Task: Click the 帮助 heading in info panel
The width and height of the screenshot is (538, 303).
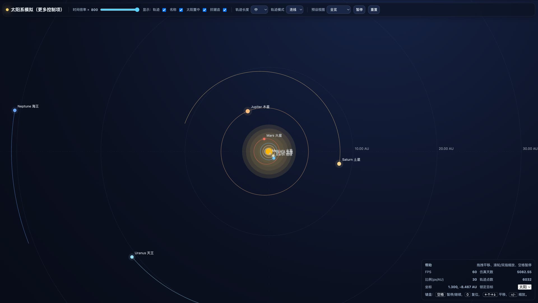Action: click(x=428, y=265)
